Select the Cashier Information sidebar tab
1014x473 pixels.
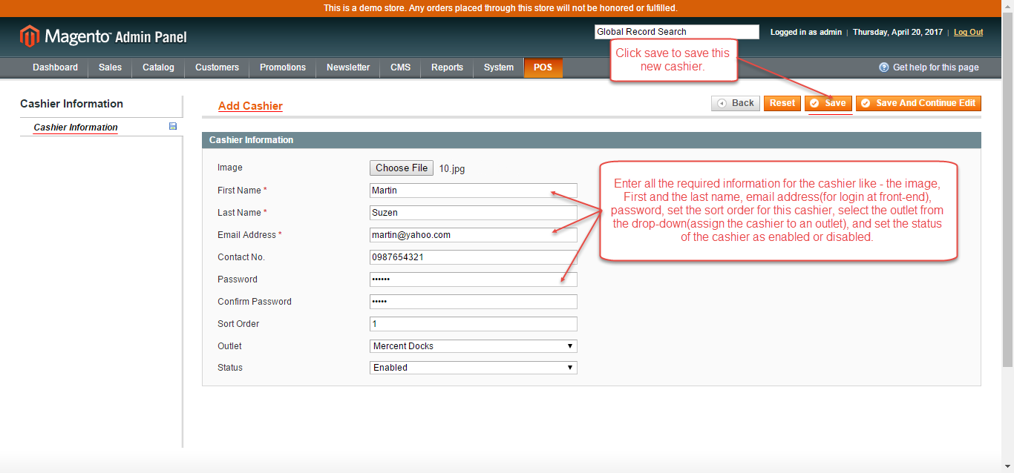click(76, 128)
